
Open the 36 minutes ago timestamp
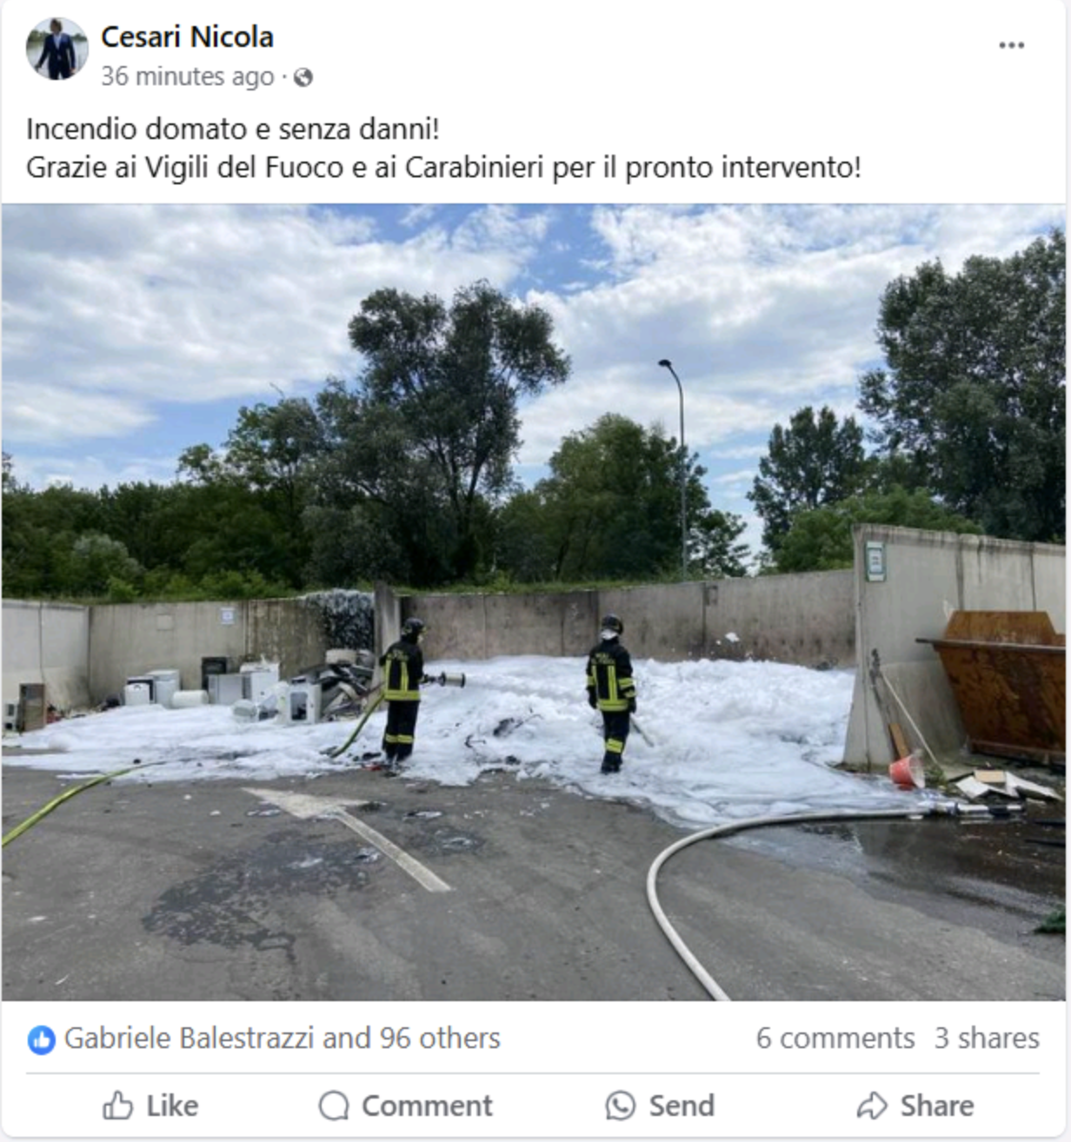tap(187, 76)
